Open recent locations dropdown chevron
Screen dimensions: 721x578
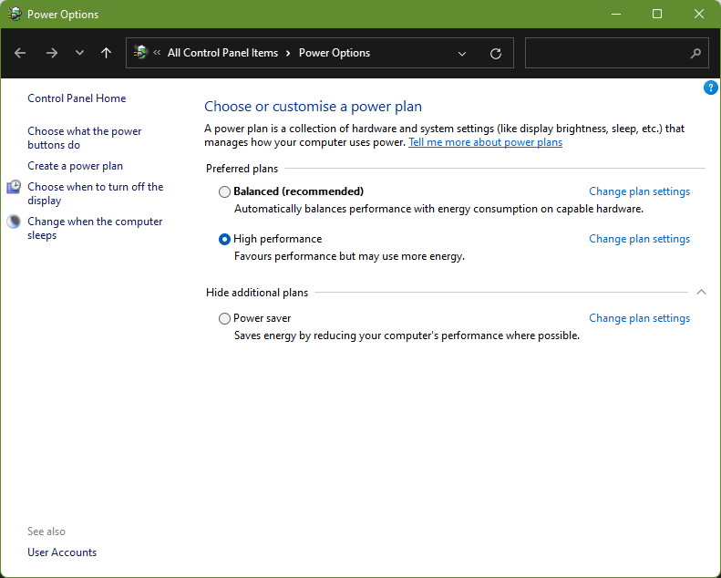click(x=79, y=53)
